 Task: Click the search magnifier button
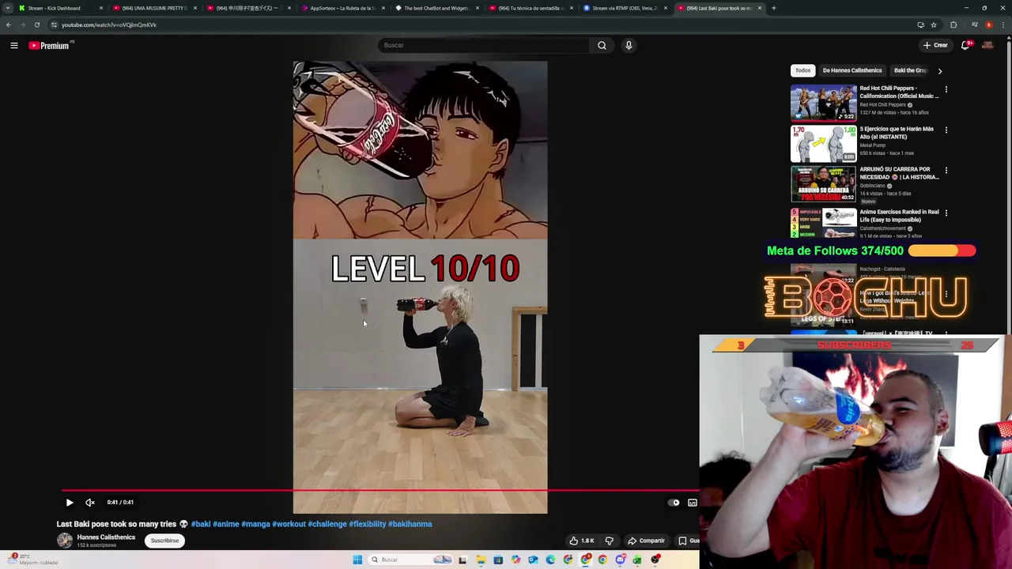[x=602, y=45]
